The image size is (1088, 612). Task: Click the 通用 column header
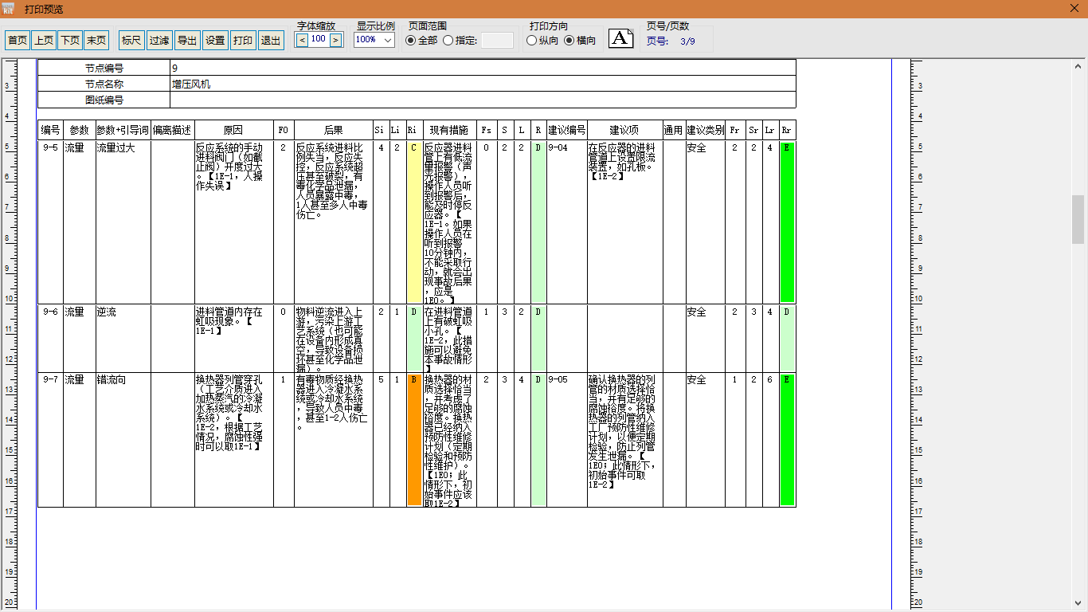[x=674, y=130]
